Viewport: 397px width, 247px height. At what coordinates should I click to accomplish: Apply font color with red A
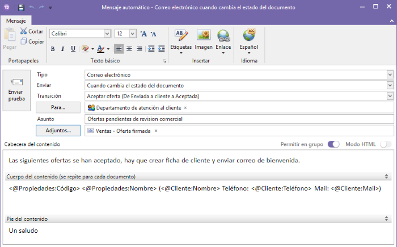coord(101,49)
